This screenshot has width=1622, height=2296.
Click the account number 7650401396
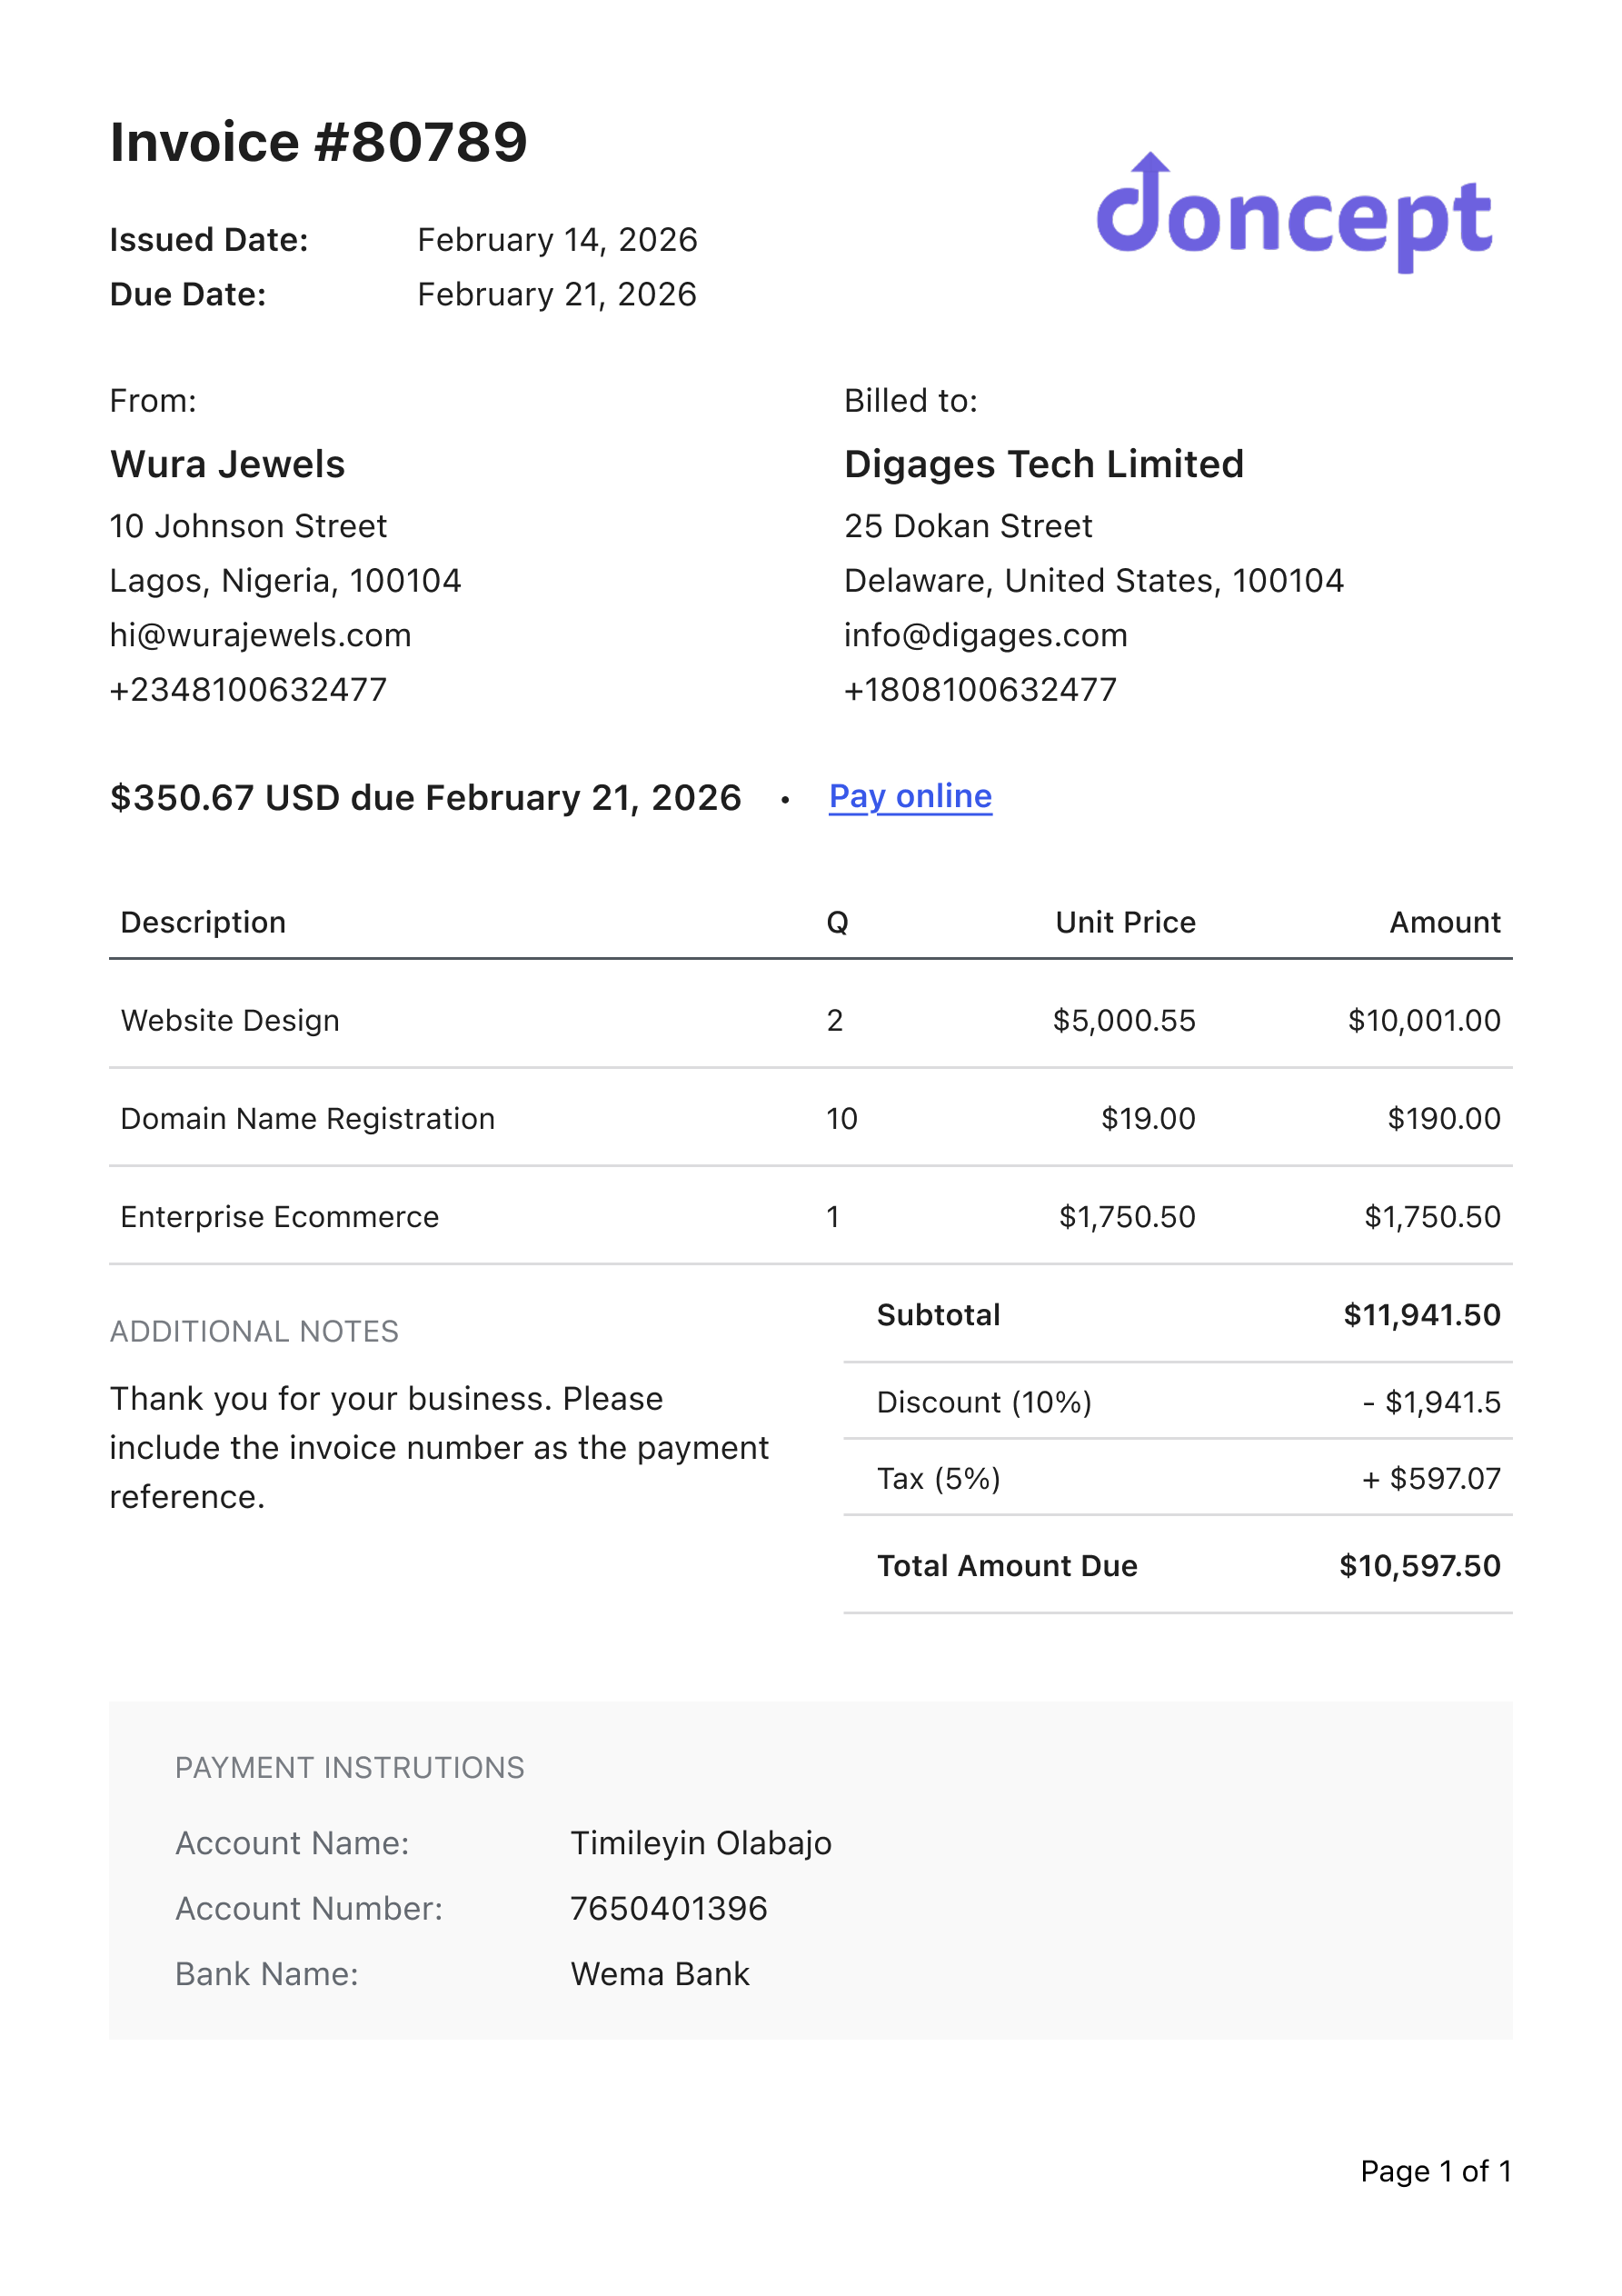coord(668,1909)
